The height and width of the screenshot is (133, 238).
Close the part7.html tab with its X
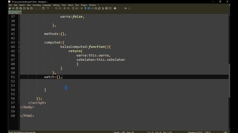coord(20,13)
